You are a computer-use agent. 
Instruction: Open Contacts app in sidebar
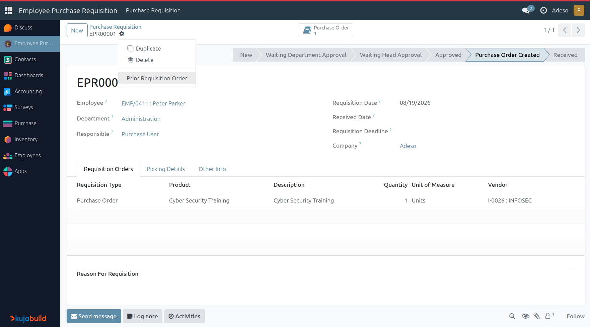click(x=30, y=59)
